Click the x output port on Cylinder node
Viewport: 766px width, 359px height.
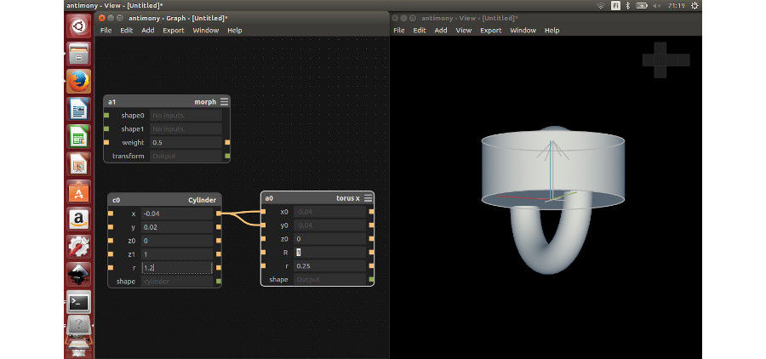219,214
